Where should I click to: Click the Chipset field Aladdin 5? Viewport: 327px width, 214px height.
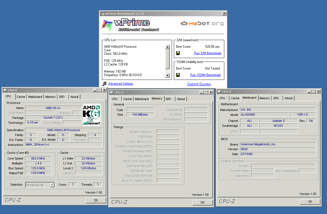coord(278,121)
